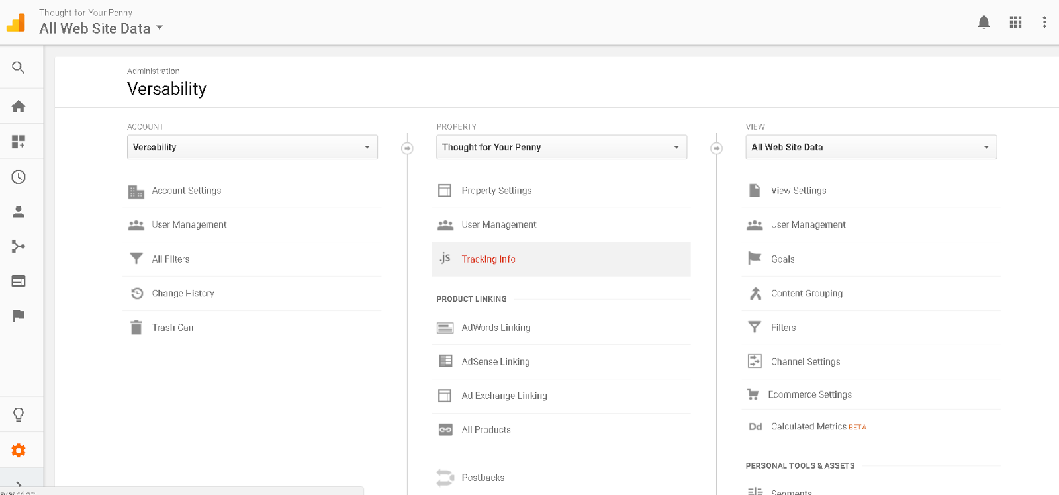Select Tracking Info in the property column
1059x495 pixels.
tap(488, 259)
